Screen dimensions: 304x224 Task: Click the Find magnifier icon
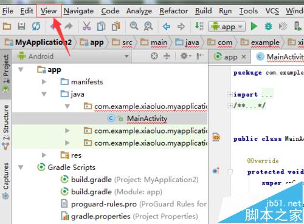(134, 26)
